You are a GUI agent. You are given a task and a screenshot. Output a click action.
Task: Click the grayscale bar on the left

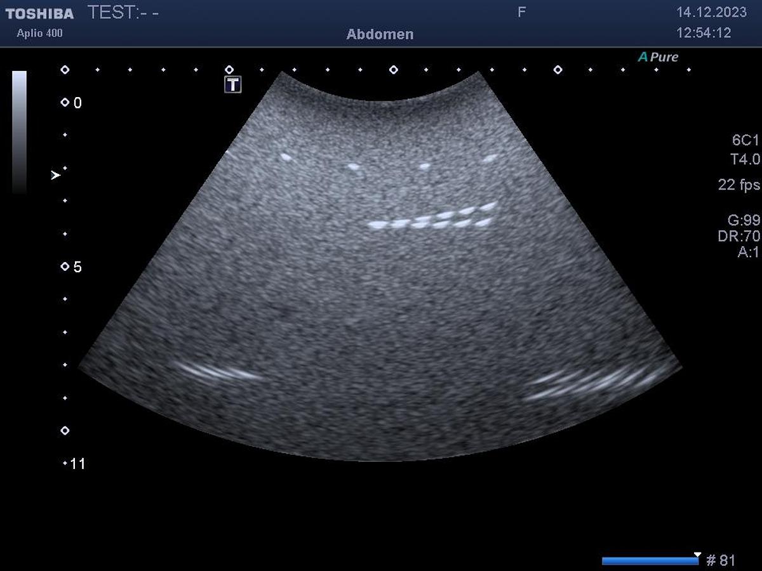[x=19, y=131]
